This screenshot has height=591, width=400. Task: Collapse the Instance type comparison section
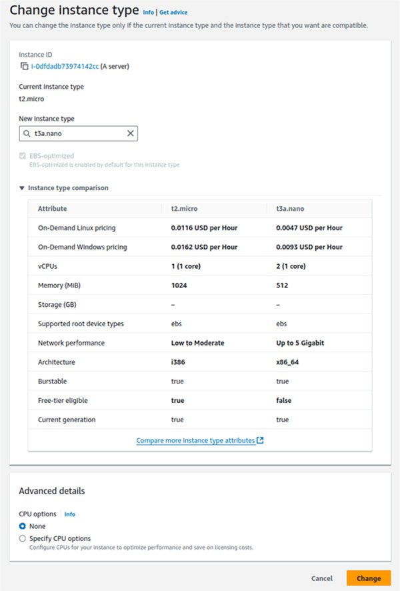coord(22,188)
